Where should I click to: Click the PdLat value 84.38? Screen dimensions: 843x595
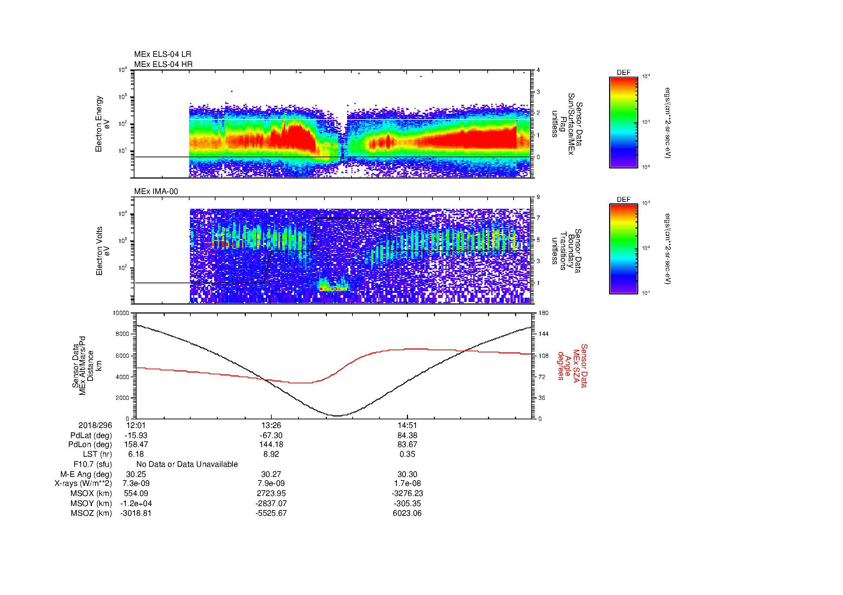coord(408,436)
